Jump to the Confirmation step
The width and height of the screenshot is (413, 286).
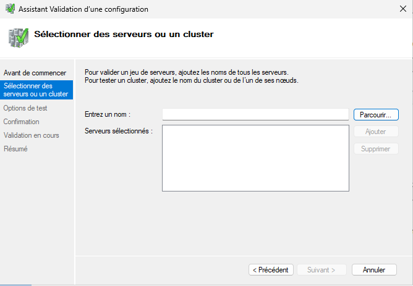pyautogui.click(x=21, y=122)
